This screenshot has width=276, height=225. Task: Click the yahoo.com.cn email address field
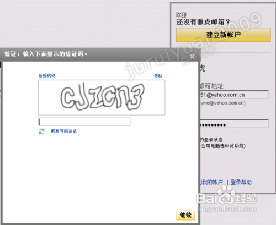click(234, 95)
